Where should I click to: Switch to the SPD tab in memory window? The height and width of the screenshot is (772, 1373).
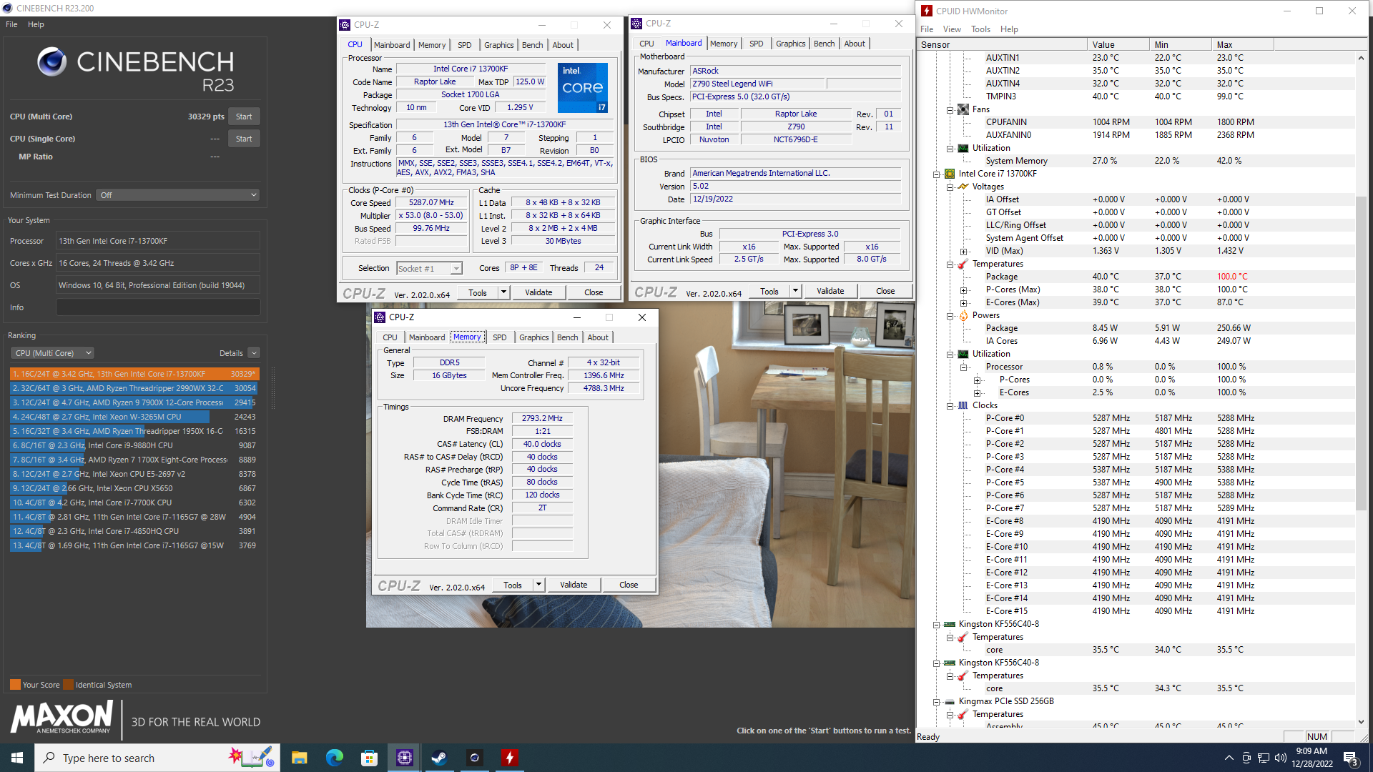coord(499,337)
